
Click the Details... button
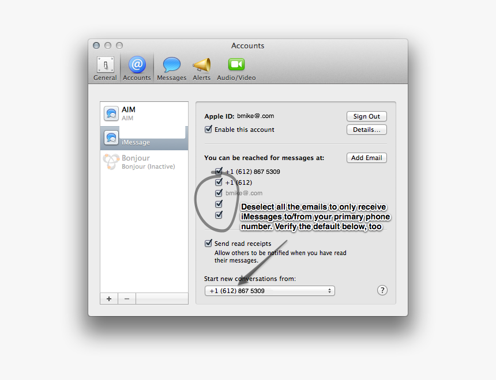[x=367, y=130]
